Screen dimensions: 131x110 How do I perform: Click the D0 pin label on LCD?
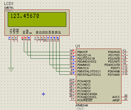click(x=37, y=32)
